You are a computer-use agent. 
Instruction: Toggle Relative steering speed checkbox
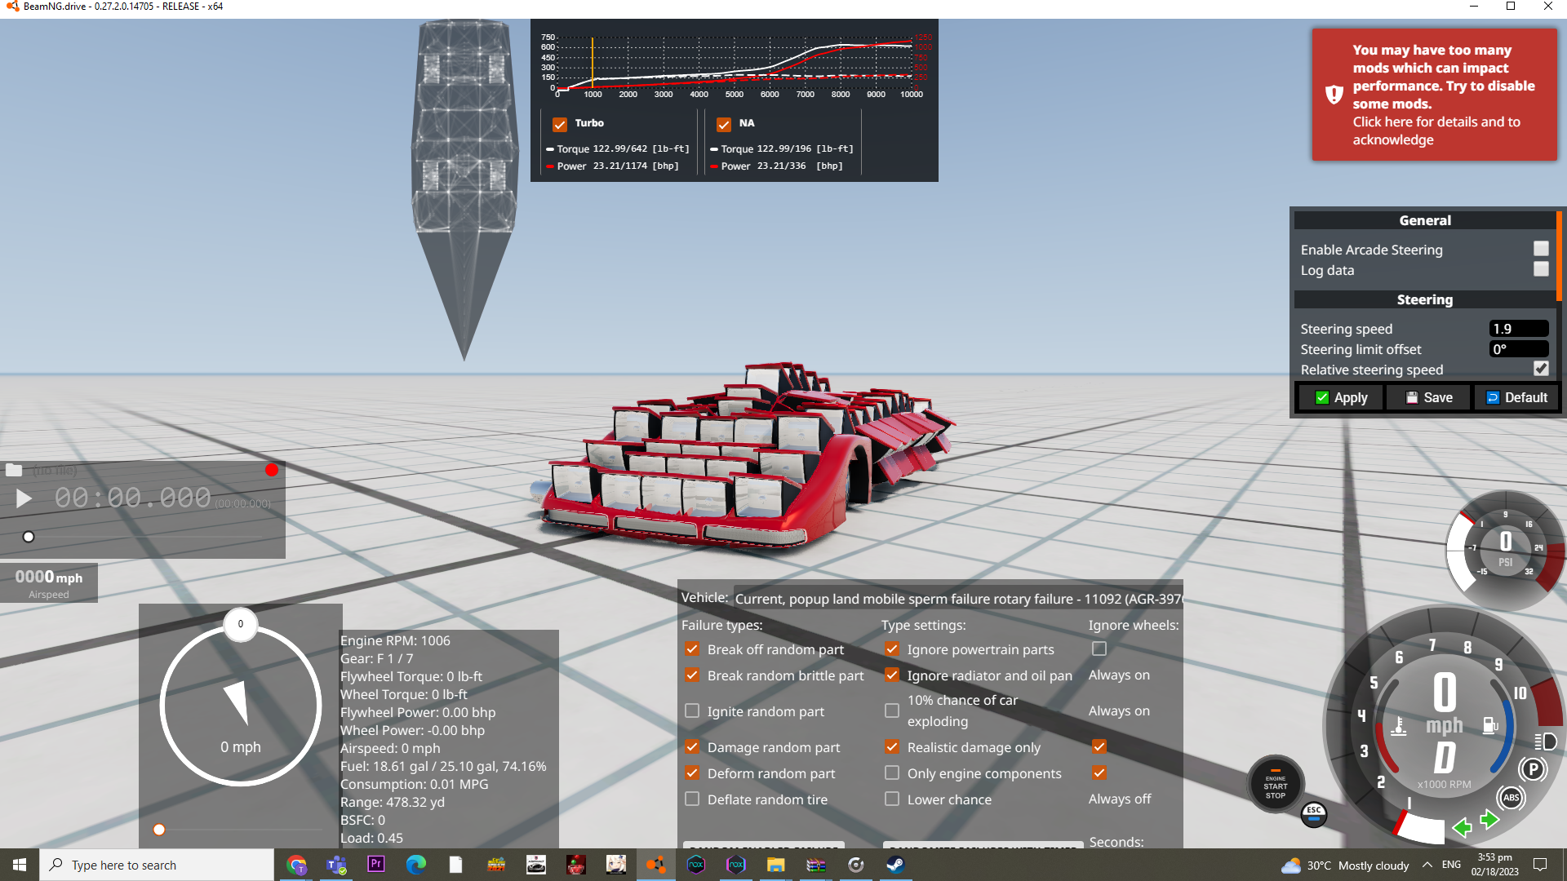click(1540, 369)
